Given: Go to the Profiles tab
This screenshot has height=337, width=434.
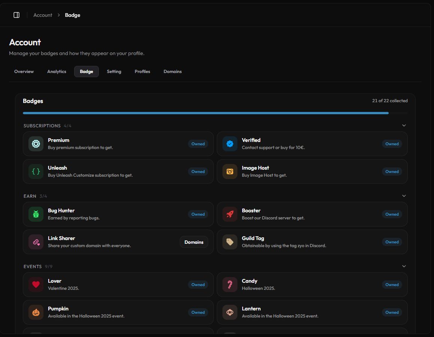Looking at the screenshot, I should click(x=142, y=72).
